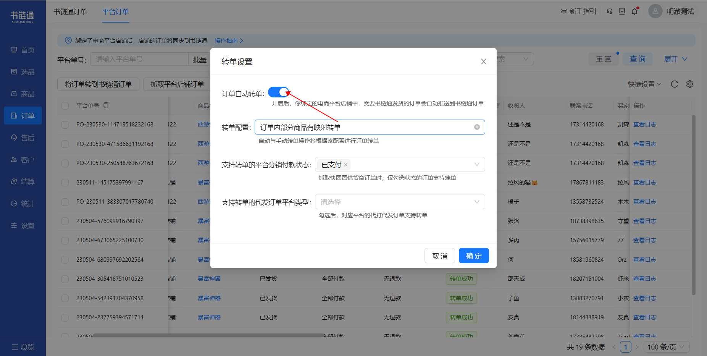
Task: Clear the 转单配置 selection icon
Action: [x=477, y=127]
